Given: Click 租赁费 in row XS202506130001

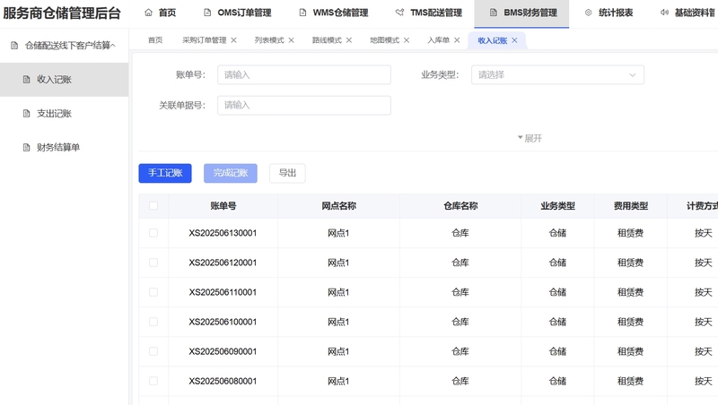Looking at the screenshot, I should click(x=631, y=233).
